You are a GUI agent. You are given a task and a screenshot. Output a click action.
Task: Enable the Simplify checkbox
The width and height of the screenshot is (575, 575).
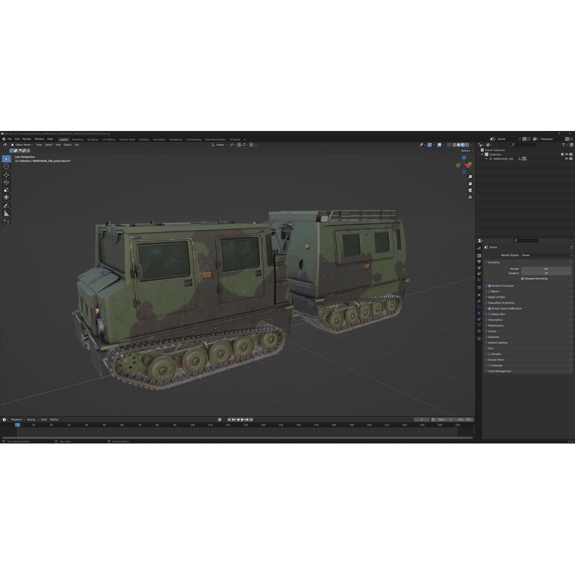click(489, 354)
